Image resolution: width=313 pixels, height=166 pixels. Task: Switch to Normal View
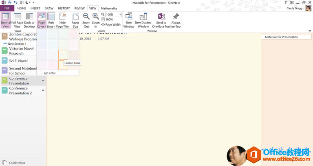click(x=6, y=20)
